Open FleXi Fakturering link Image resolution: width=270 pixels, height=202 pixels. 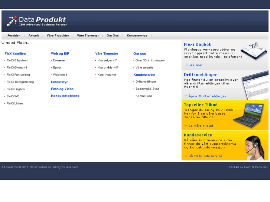[18, 75]
